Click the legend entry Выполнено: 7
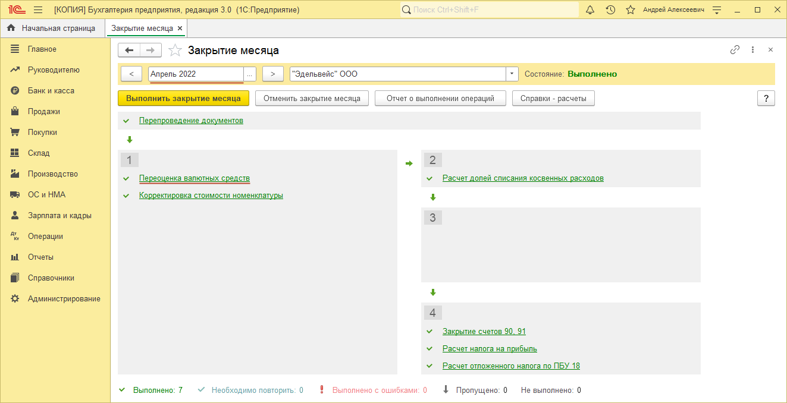This screenshot has width=787, height=403. pyautogui.click(x=158, y=390)
